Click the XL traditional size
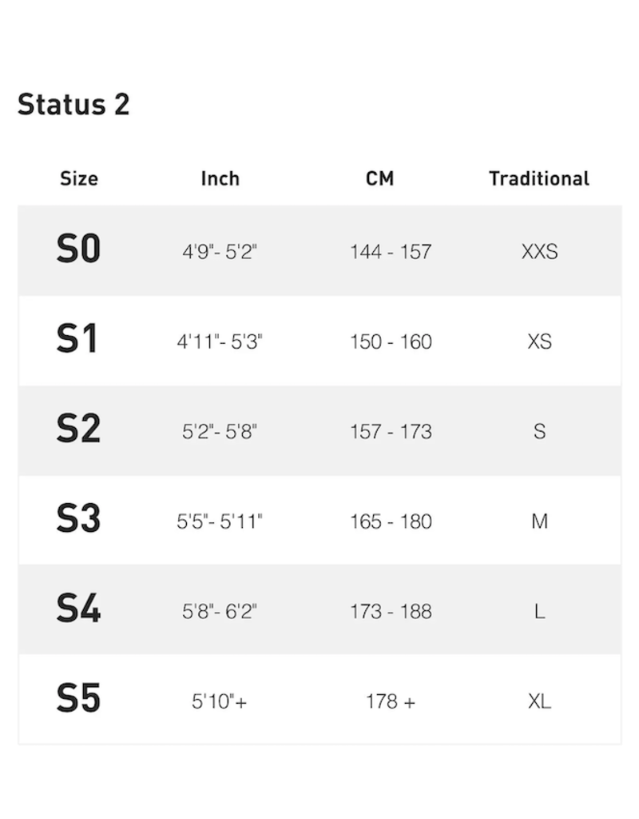This screenshot has height=819, width=639. point(539,701)
